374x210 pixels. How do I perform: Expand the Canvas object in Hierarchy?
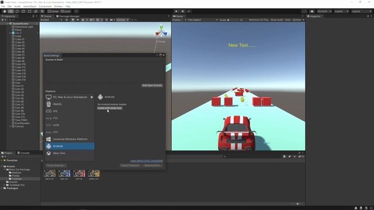click(11, 127)
